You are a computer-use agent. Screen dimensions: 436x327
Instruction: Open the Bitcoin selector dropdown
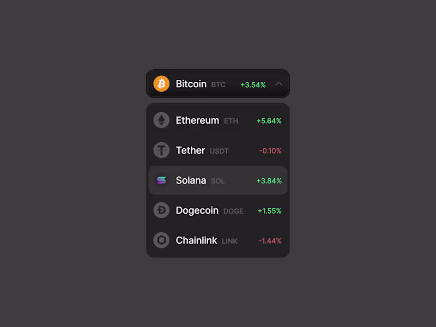tap(218, 84)
